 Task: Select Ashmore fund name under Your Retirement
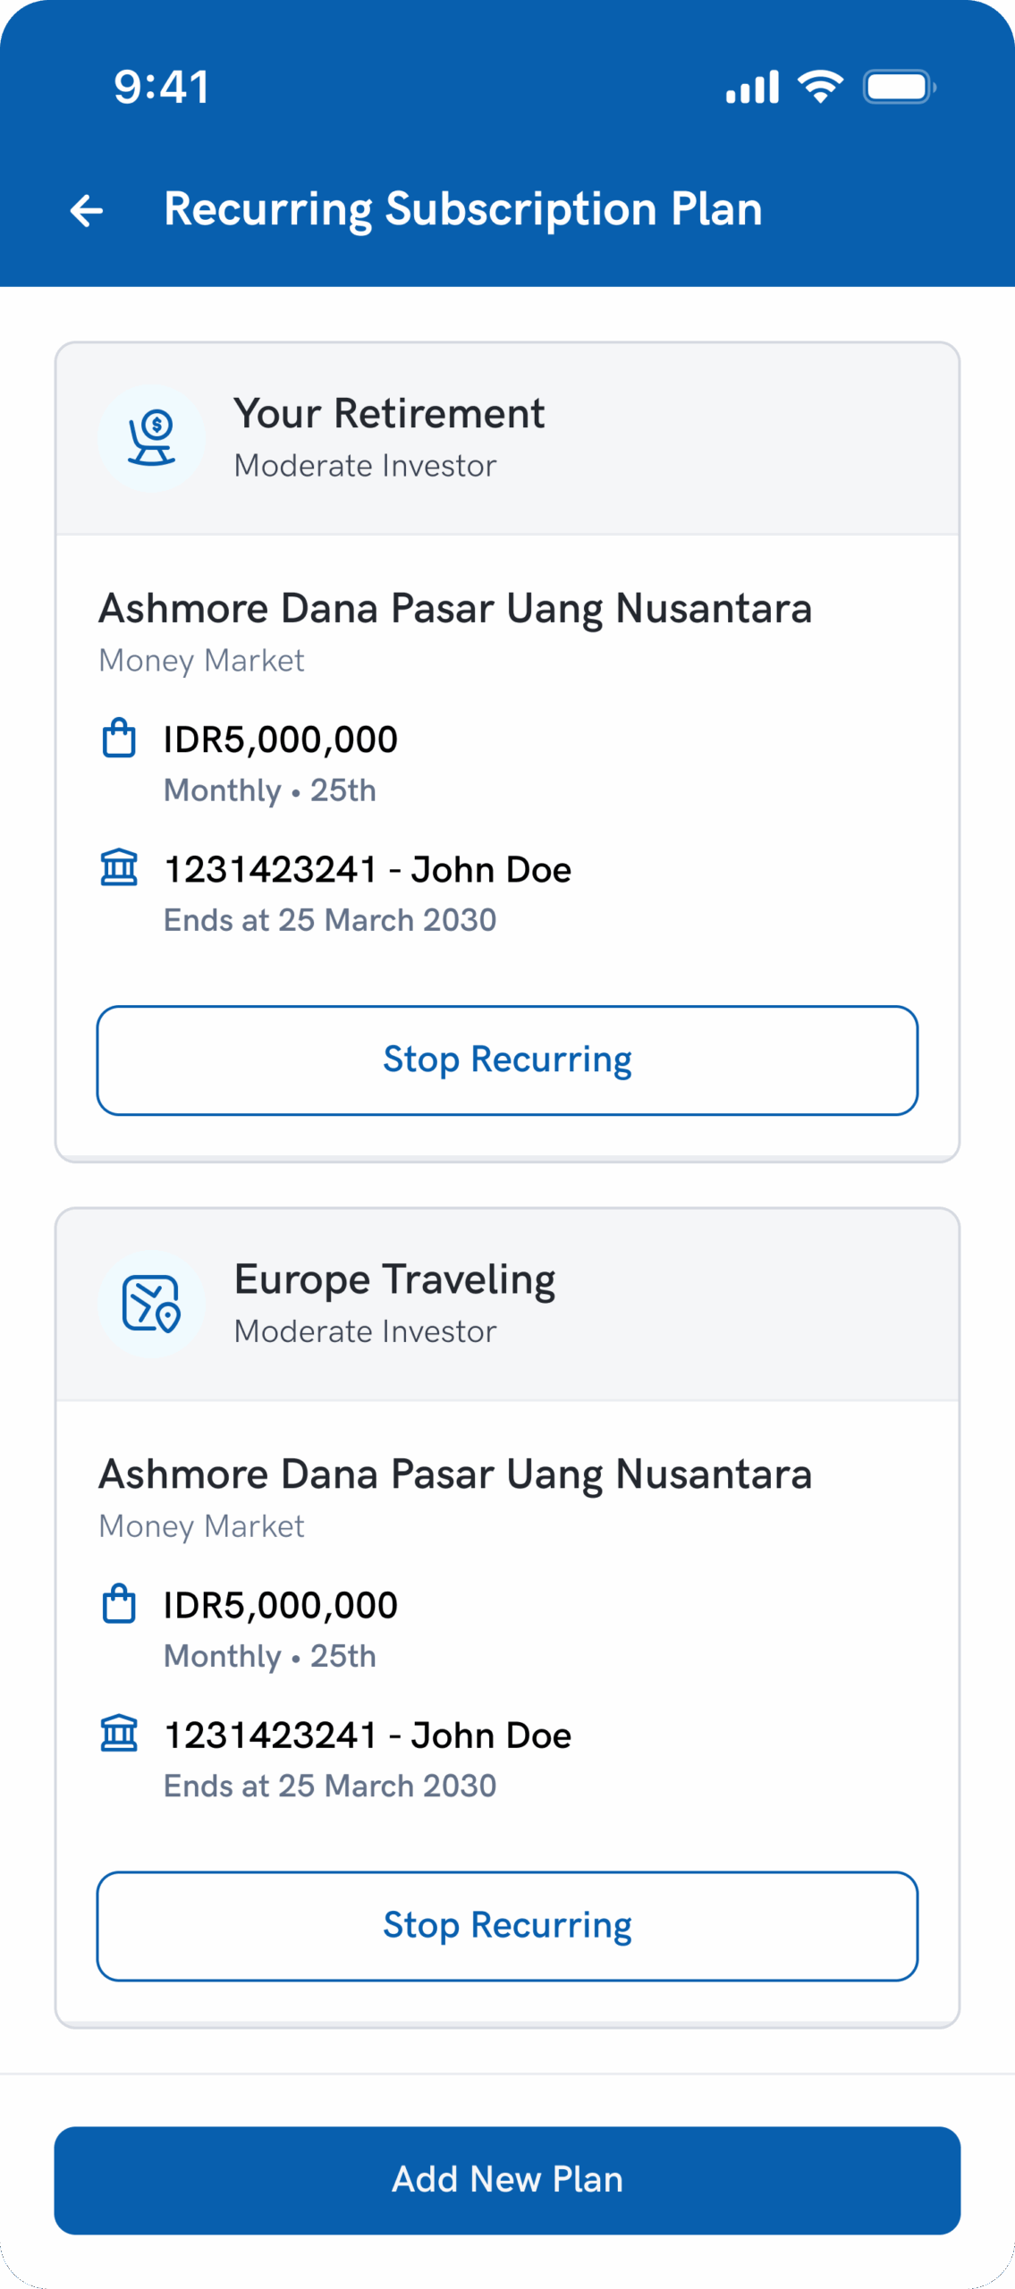455,609
